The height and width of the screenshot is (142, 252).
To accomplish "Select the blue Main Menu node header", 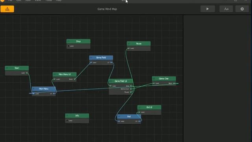I will (44, 89).
